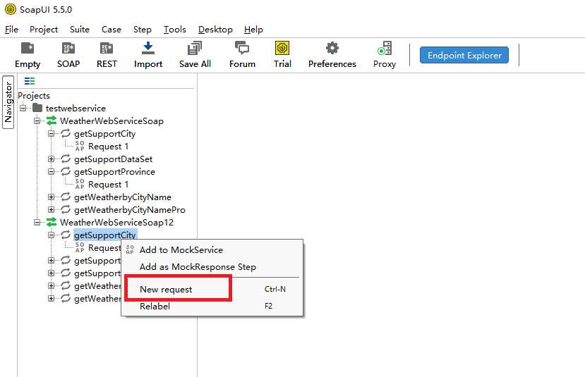Expand the getWeatherbyCityNamePro operation
This screenshot has width=585, height=377.
(x=52, y=209)
